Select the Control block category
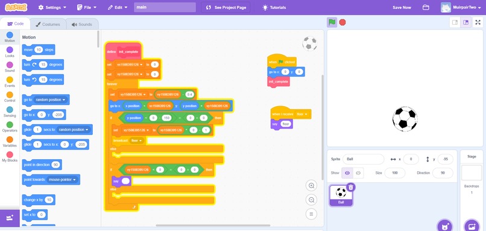486x231 pixels. pyautogui.click(x=10, y=97)
